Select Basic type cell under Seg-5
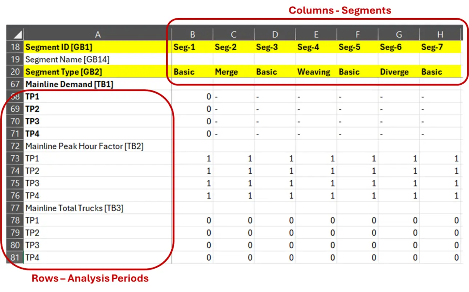The image size is (469, 292). click(x=357, y=72)
